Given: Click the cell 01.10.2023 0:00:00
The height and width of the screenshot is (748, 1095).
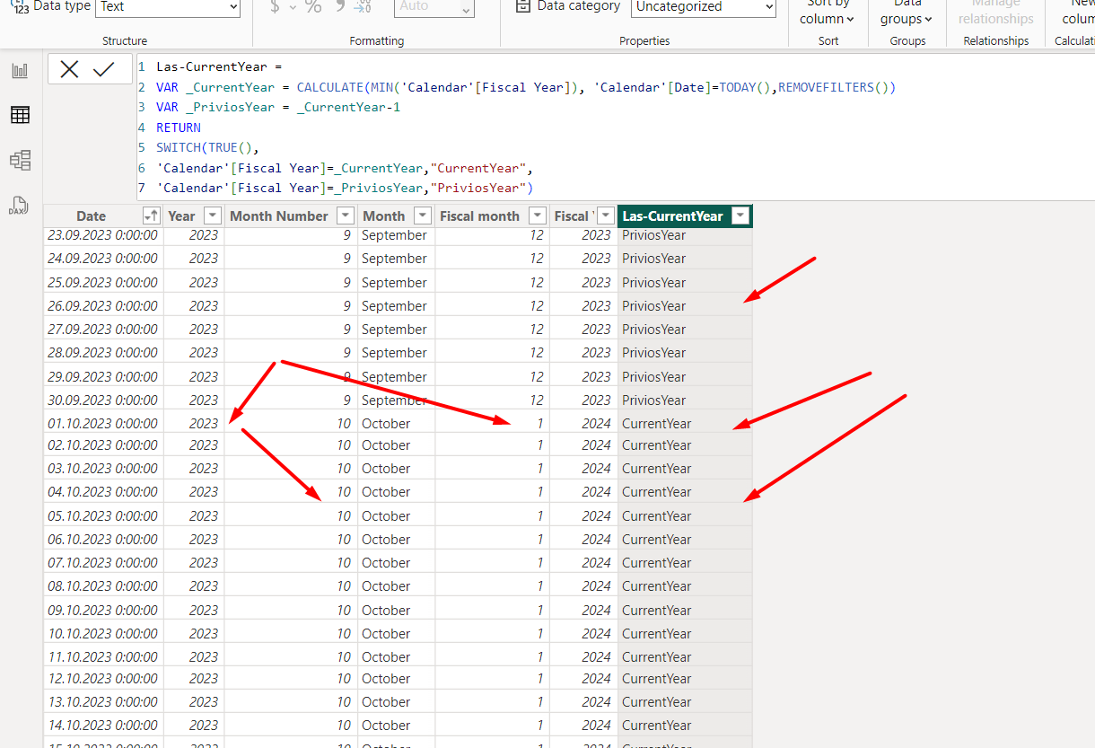Looking at the screenshot, I should tap(102, 424).
